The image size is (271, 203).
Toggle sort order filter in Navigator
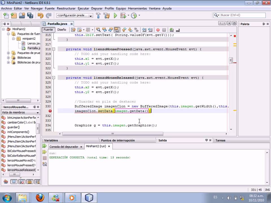click(x=37, y=182)
